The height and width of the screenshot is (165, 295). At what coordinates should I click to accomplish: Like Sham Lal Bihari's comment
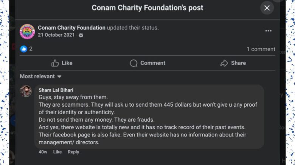(x=57, y=152)
